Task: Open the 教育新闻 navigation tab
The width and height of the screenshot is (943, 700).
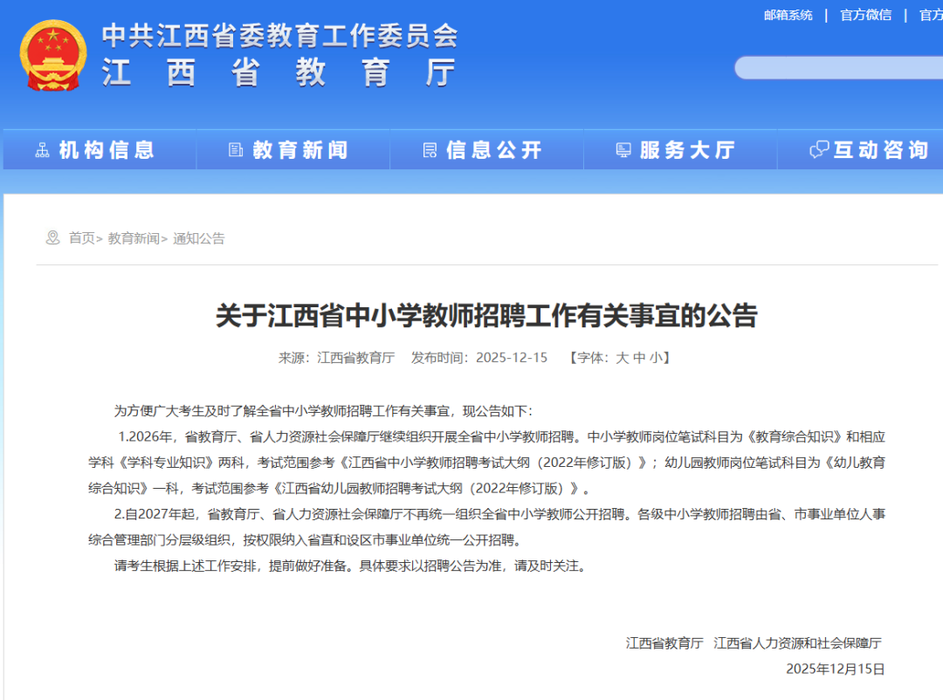Action: [300, 150]
